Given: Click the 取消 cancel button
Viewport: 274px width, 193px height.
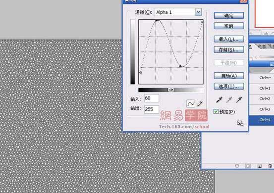Looking at the screenshot, I should point(229,26).
